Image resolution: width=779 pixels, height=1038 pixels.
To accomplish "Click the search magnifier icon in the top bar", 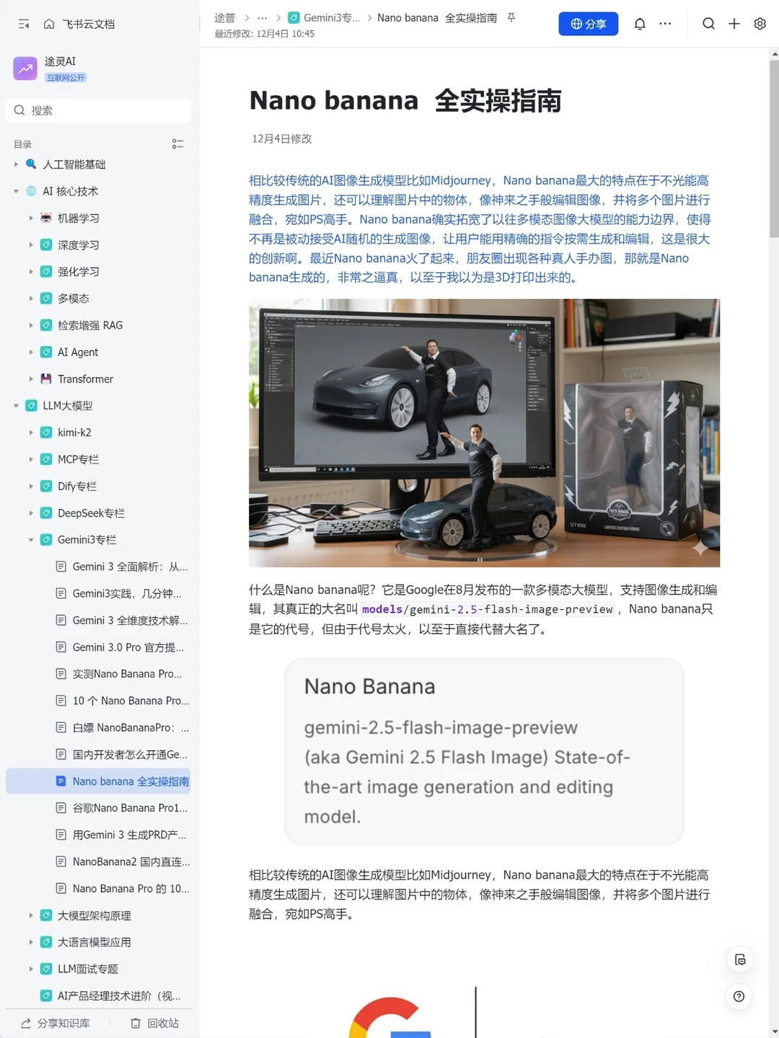I will click(x=709, y=24).
